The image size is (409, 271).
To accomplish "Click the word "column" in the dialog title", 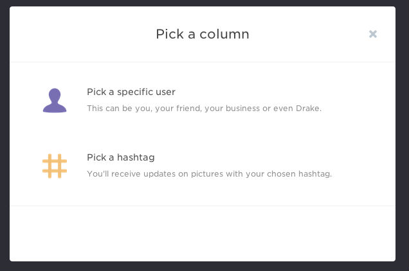I will point(224,34).
